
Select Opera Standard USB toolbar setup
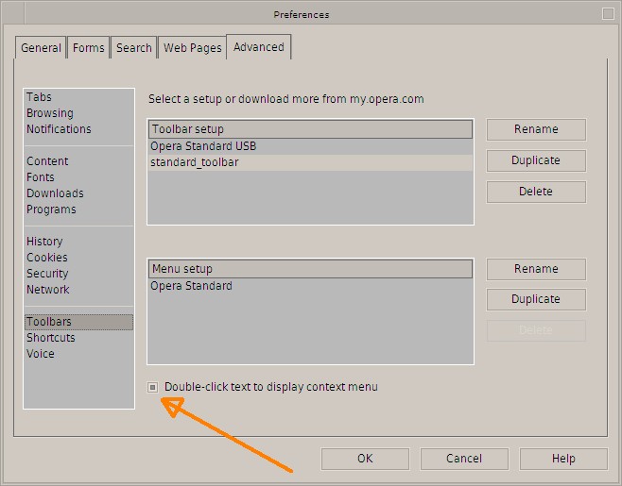310,146
